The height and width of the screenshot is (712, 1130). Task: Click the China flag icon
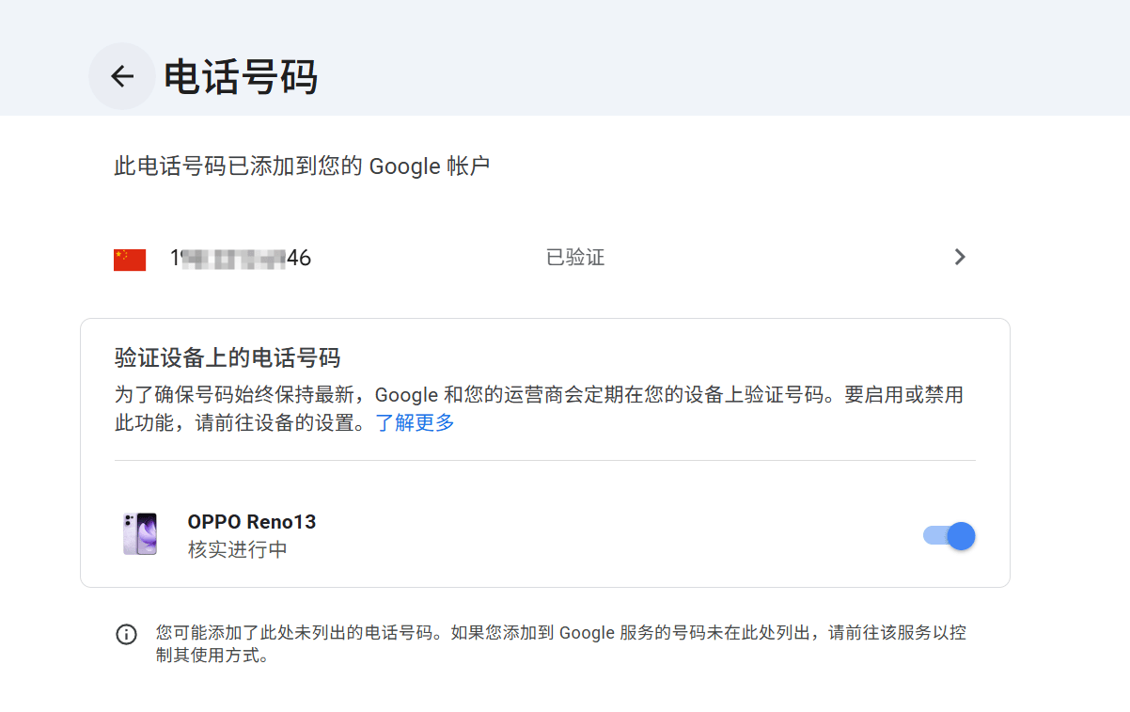click(130, 260)
